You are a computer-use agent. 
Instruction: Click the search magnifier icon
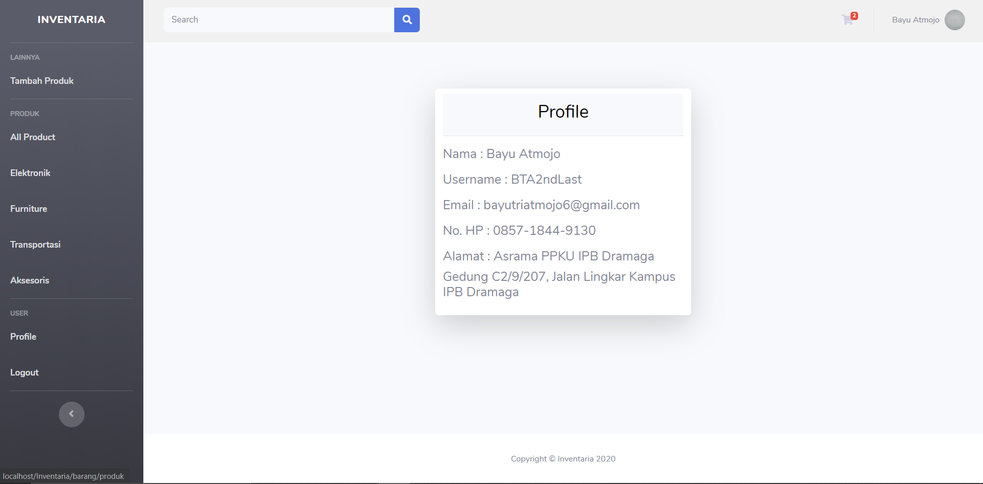click(x=407, y=19)
